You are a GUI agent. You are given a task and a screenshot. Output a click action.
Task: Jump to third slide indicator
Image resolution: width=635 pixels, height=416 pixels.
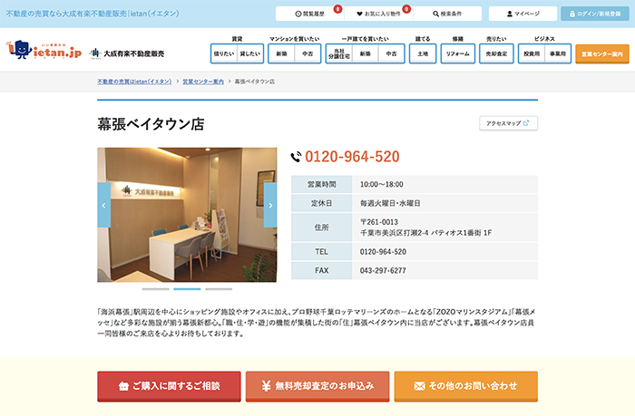[219, 289]
